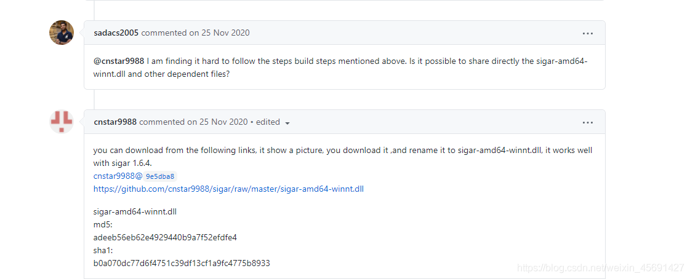Click the 'md5:' label text

(x=103, y=224)
